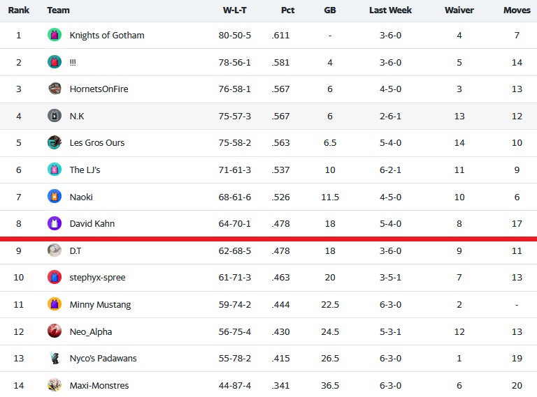Select the HornetsOnFire team logo
This screenshot has width=537, height=397.
coord(55,89)
